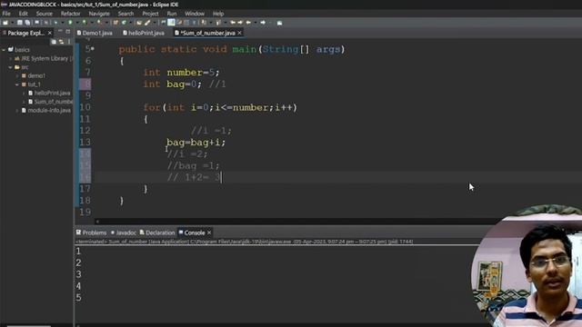
Task: Click the External Tools run icon
Action: coord(99,23)
